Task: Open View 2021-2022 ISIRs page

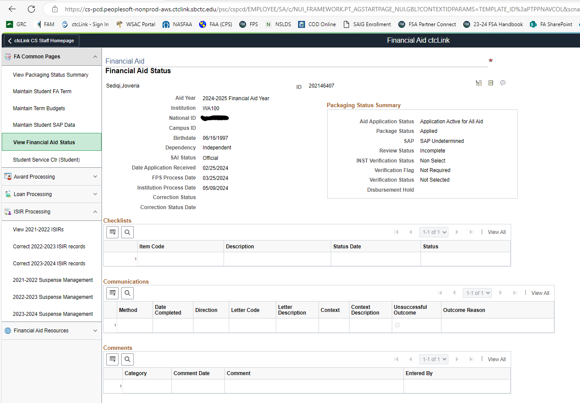Action: tap(38, 230)
